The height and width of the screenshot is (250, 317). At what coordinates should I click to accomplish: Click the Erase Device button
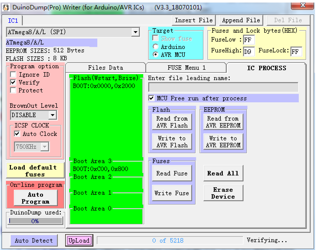point(223,193)
